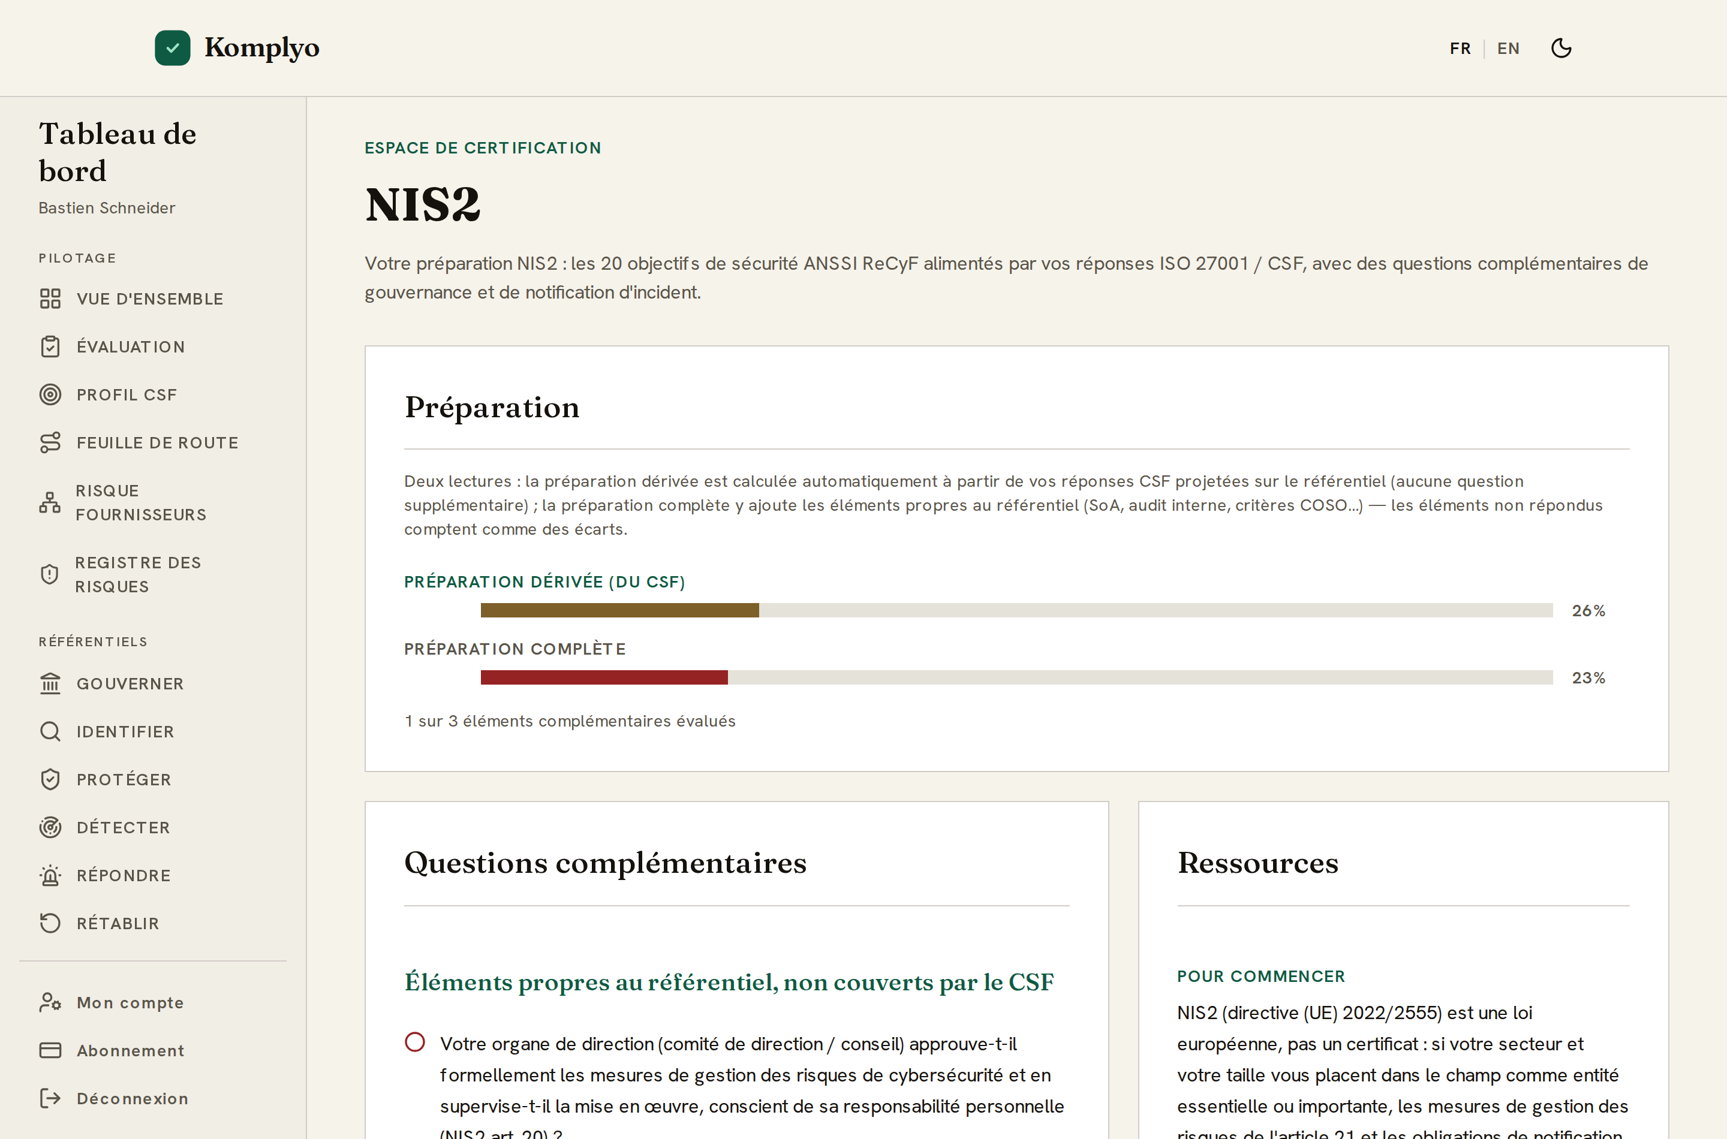Click the Vue d'ensemble grid icon

[50, 299]
